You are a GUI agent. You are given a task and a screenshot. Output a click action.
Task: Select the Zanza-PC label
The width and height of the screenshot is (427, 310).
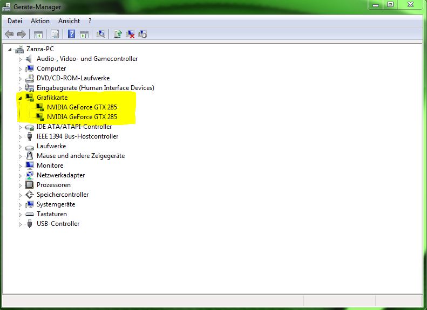pos(40,49)
